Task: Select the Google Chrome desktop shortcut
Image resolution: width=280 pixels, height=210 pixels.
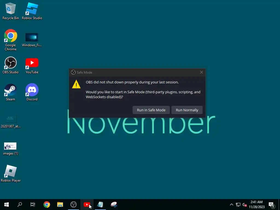Action: pyautogui.click(x=11, y=40)
